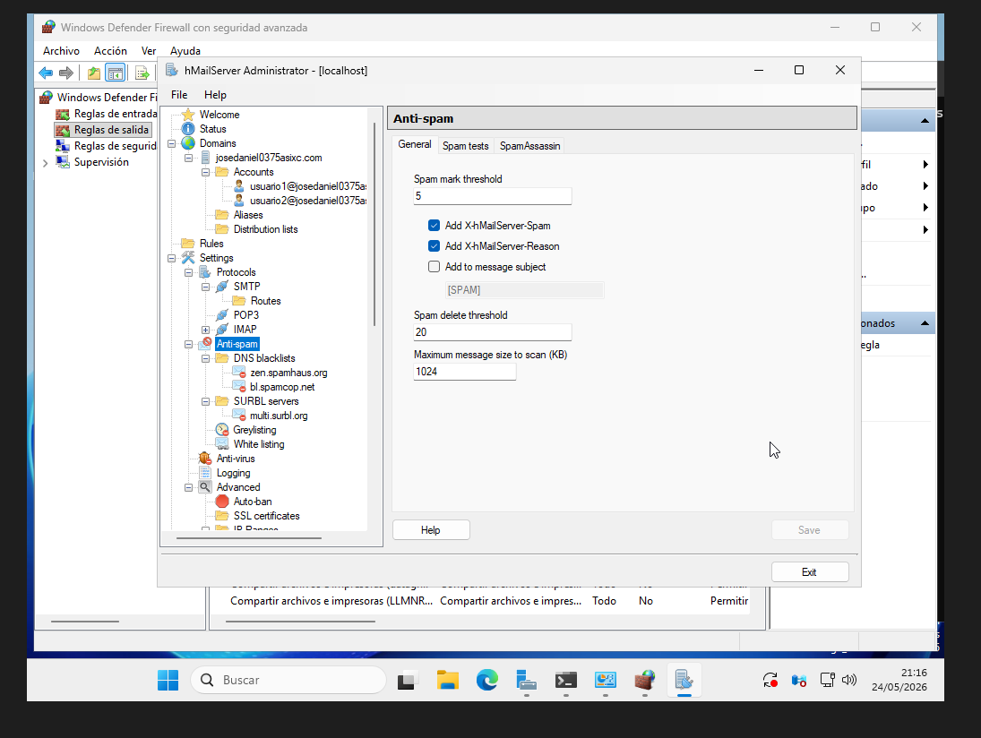The image size is (981, 738).
Task: Expand the IMAP tree node
Action: coord(205,330)
